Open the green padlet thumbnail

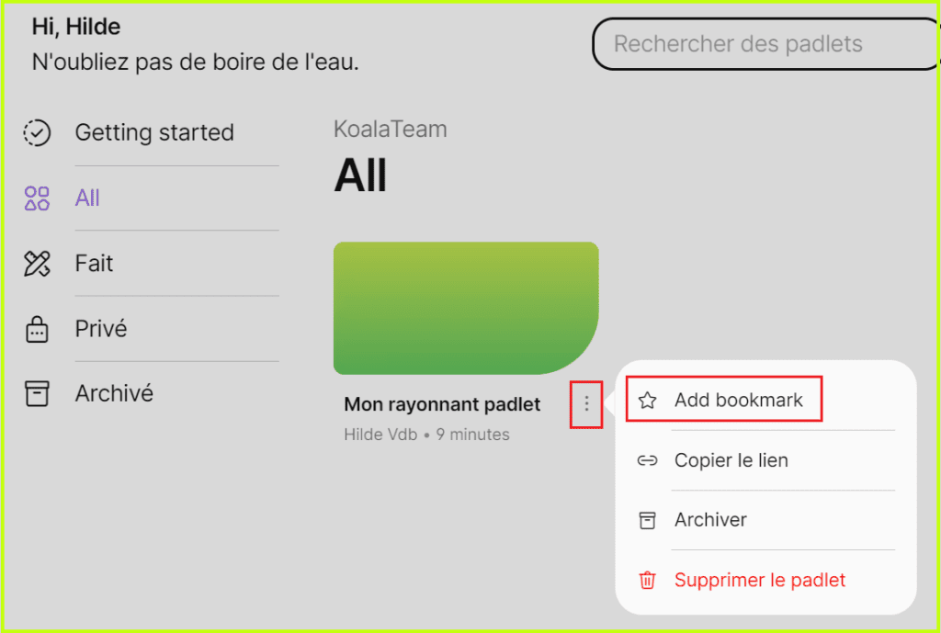[x=466, y=308]
